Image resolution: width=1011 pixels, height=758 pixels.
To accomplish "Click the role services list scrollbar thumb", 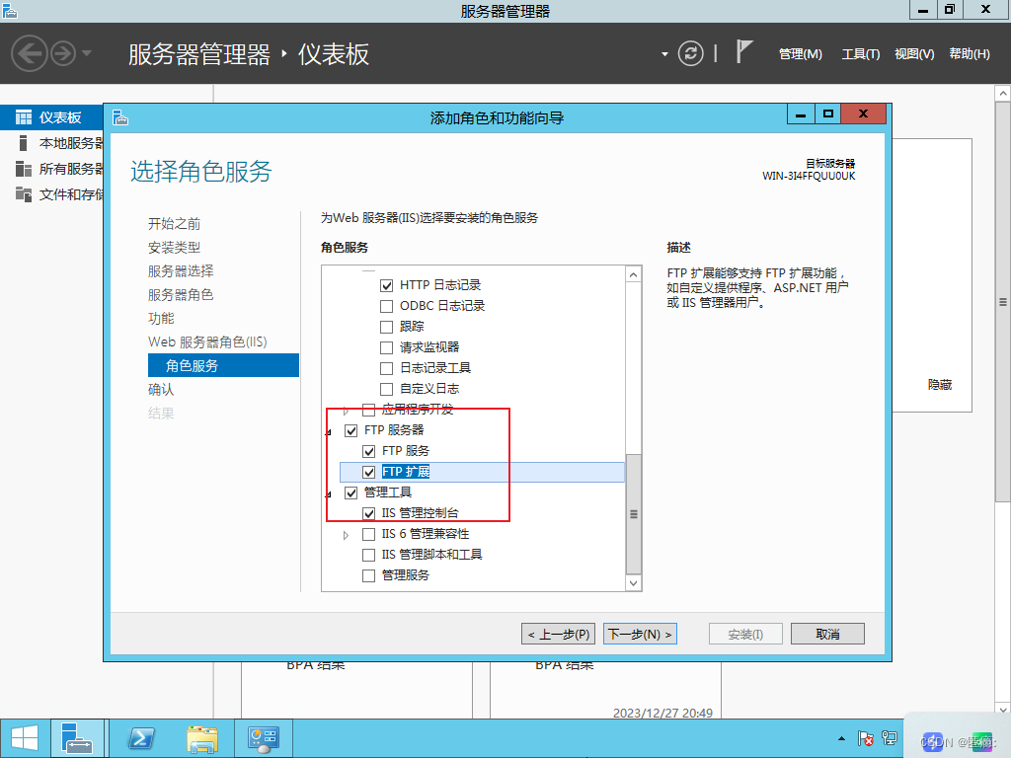I will (634, 513).
